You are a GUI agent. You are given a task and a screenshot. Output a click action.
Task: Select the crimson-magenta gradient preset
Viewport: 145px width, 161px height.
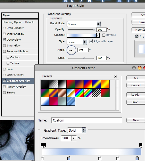pyautogui.click(x=54, y=101)
